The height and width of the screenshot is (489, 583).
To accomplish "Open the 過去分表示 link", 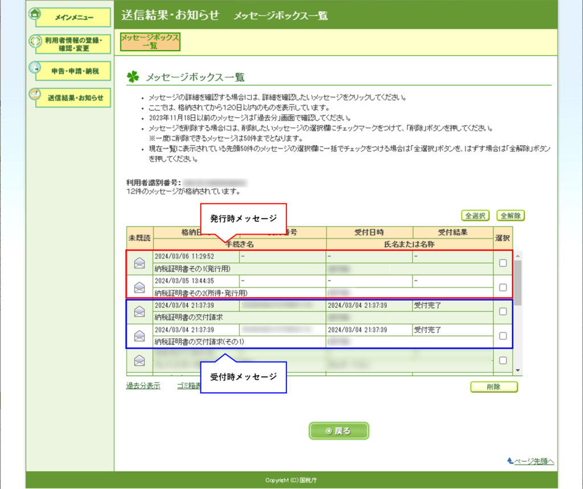I will click(143, 386).
